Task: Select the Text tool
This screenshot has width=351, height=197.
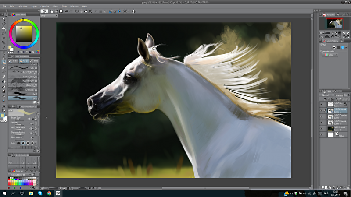Action: [4, 106]
